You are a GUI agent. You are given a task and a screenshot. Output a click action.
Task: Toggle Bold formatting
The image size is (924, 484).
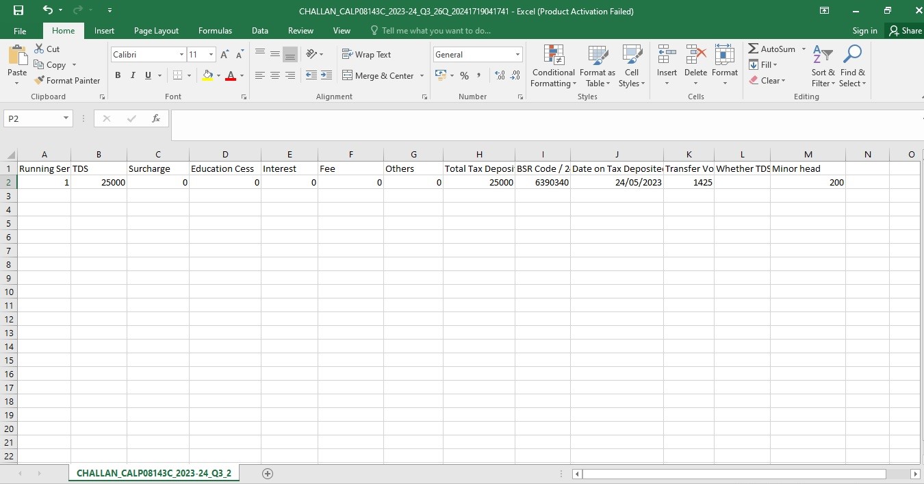point(118,75)
